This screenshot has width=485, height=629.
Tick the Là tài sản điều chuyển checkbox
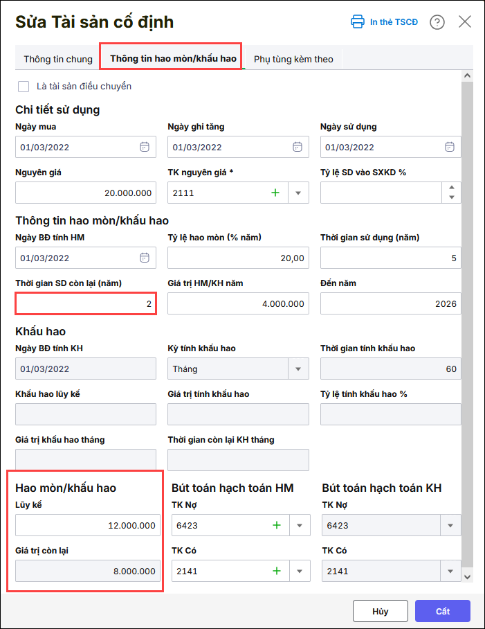pyautogui.click(x=24, y=87)
